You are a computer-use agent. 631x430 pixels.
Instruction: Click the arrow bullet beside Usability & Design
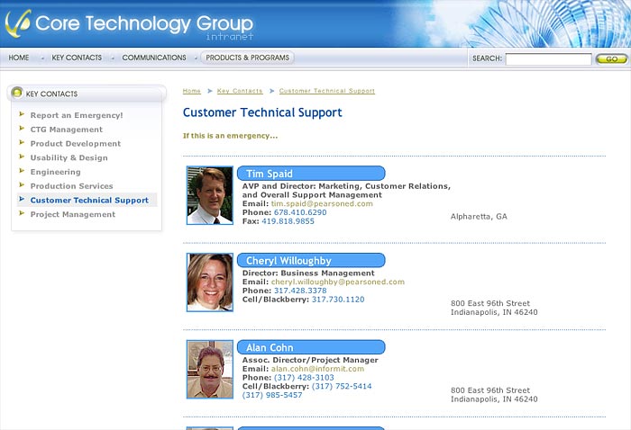pyautogui.click(x=22, y=157)
